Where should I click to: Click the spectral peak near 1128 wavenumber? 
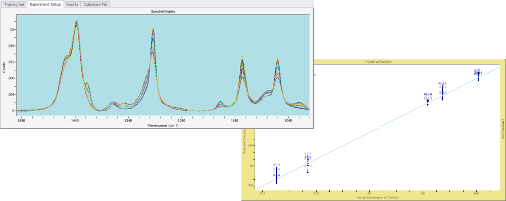242,58
